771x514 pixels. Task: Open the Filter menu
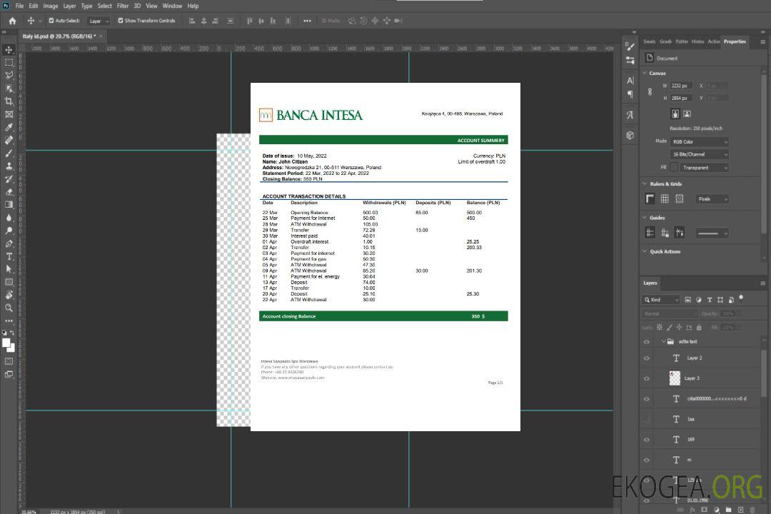[123, 6]
